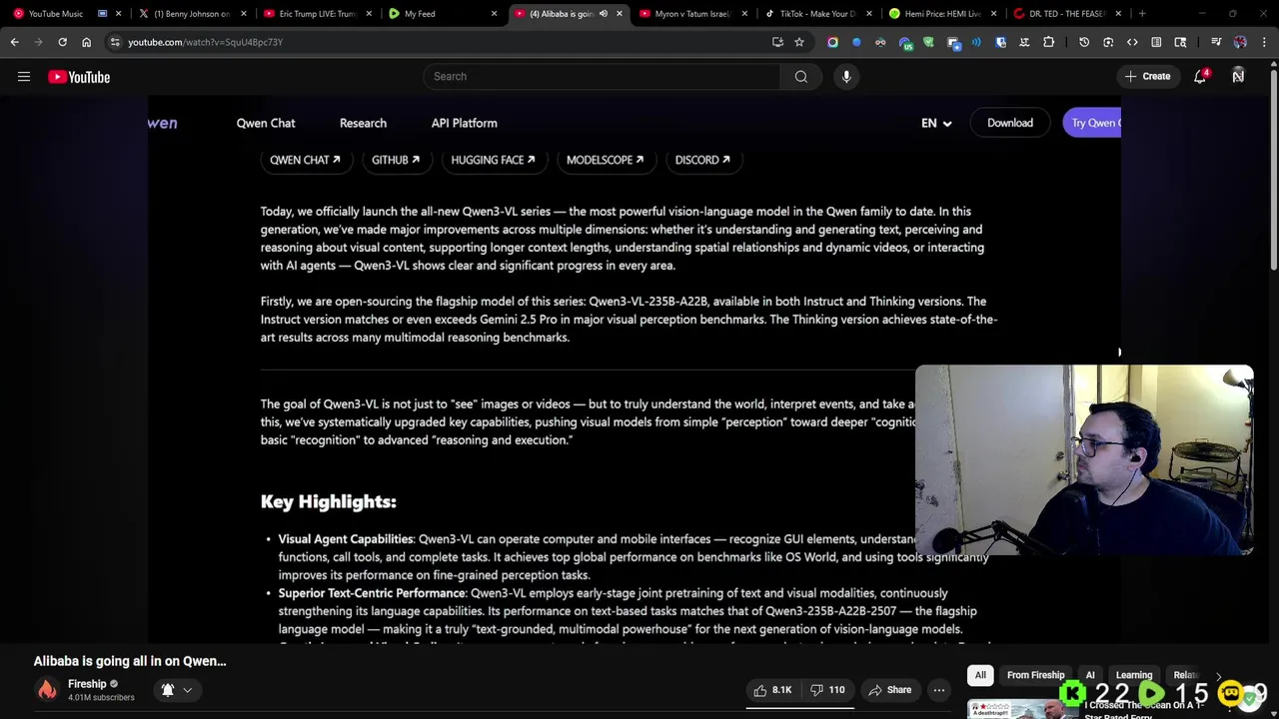Mute the Alibaba tab via speaker icon
The height and width of the screenshot is (719, 1279).
click(x=603, y=14)
